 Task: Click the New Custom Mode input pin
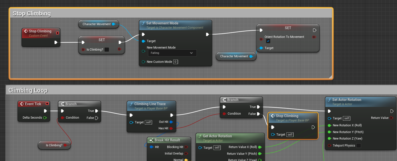(144, 62)
